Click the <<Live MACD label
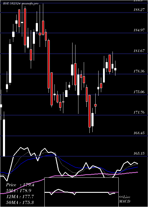The width and height of the screenshot is (148, 207). tap(125, 199)
